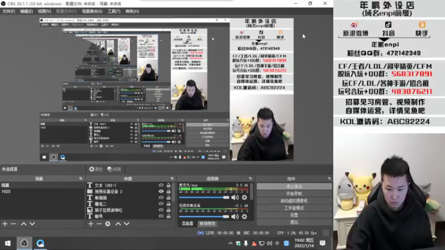Open the source 属性 button above the docks
445x250 pixels.
tap(96, 169)
